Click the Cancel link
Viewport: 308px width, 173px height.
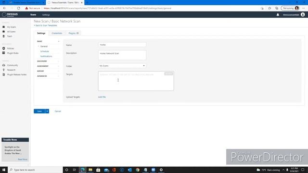(58, 111)
